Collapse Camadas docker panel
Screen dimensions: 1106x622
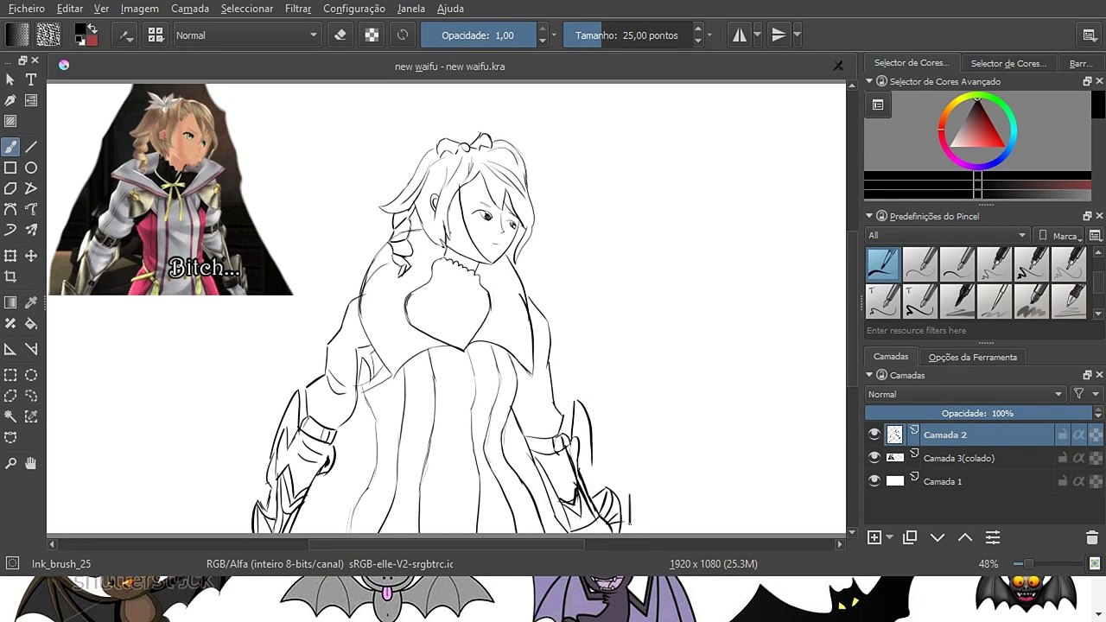click(870, 375)
